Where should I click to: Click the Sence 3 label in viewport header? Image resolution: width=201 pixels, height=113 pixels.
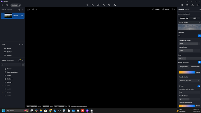(158, 9)
